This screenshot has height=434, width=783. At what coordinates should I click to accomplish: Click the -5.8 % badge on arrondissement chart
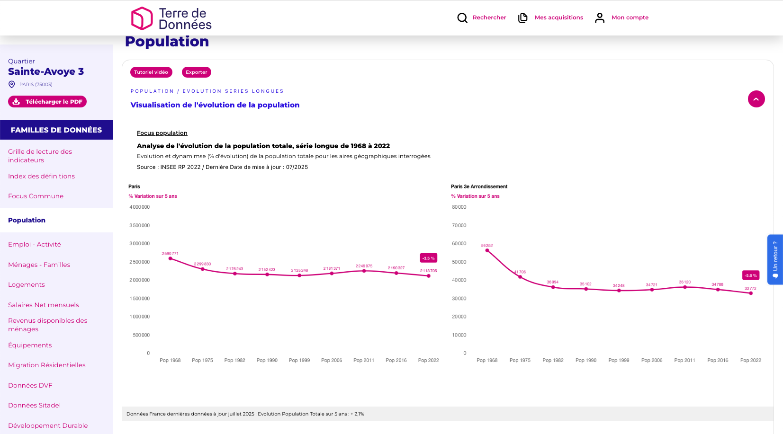point(750,275)
